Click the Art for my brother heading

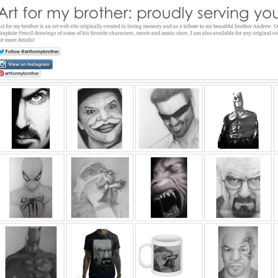pos(139,13)
